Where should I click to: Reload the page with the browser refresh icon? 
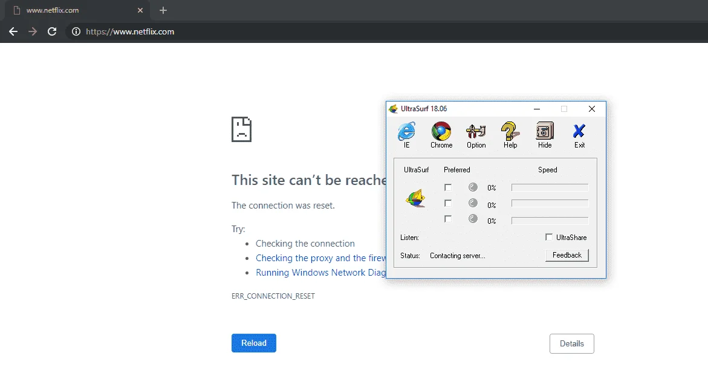tap(52, 31)
